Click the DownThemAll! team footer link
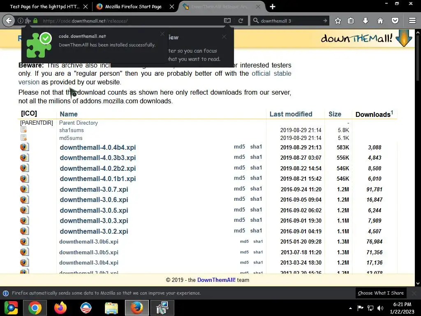 tap(216, 280)
